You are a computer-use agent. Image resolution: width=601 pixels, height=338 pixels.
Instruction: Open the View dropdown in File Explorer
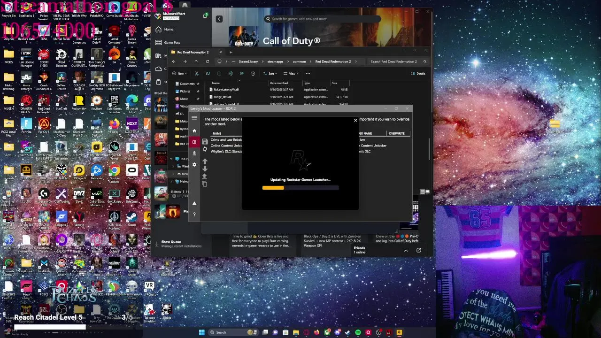[291, 74]
